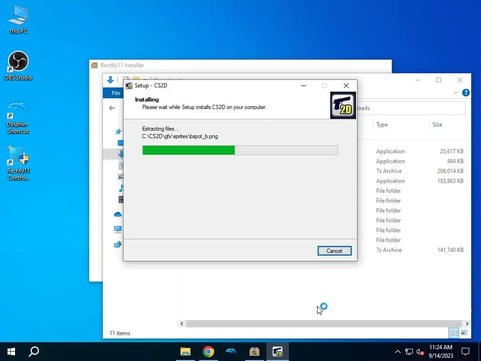Screen dimensions: 481x361
Task: Switch Explorer to details view
Action: click(454, 333)
